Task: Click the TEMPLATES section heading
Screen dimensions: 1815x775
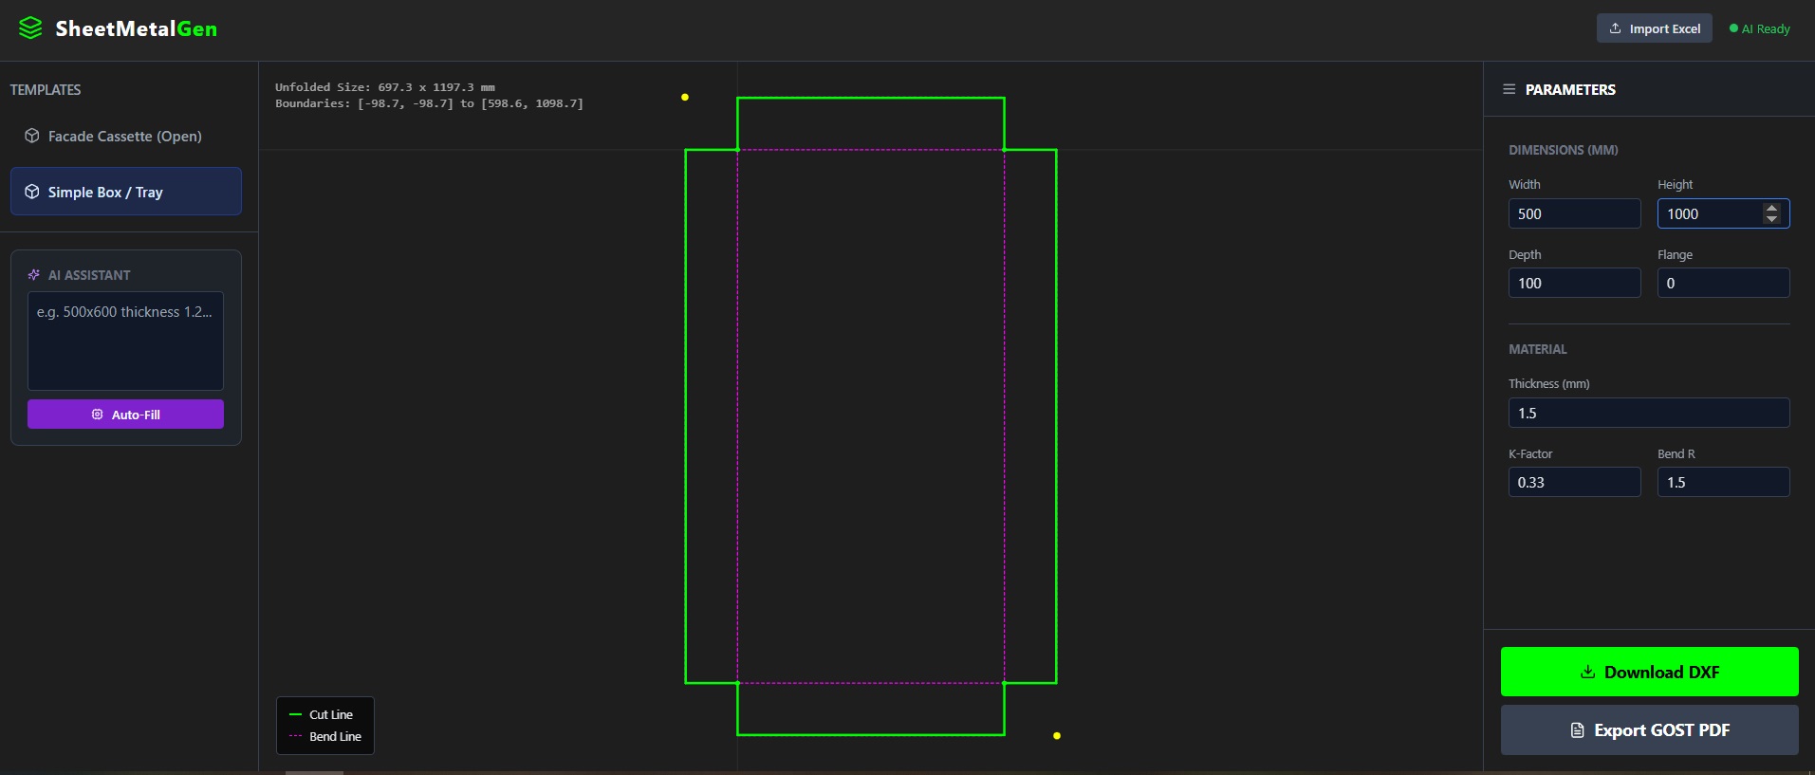Action: pyautogui.click(x=46, y=89)
